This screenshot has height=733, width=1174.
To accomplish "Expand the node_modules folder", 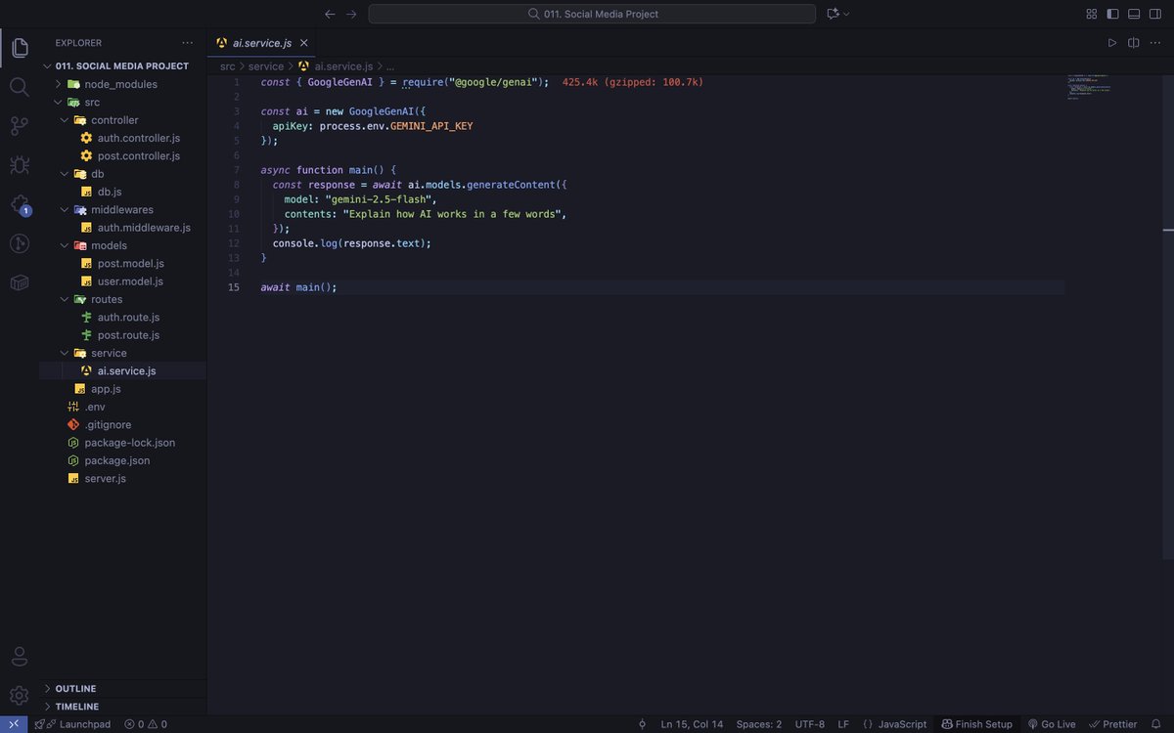I will (122, 84).
